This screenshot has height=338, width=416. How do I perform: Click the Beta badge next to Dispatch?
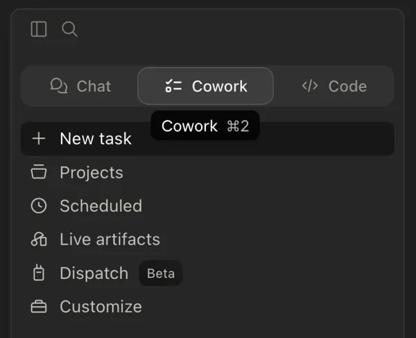tap(161, 274)
